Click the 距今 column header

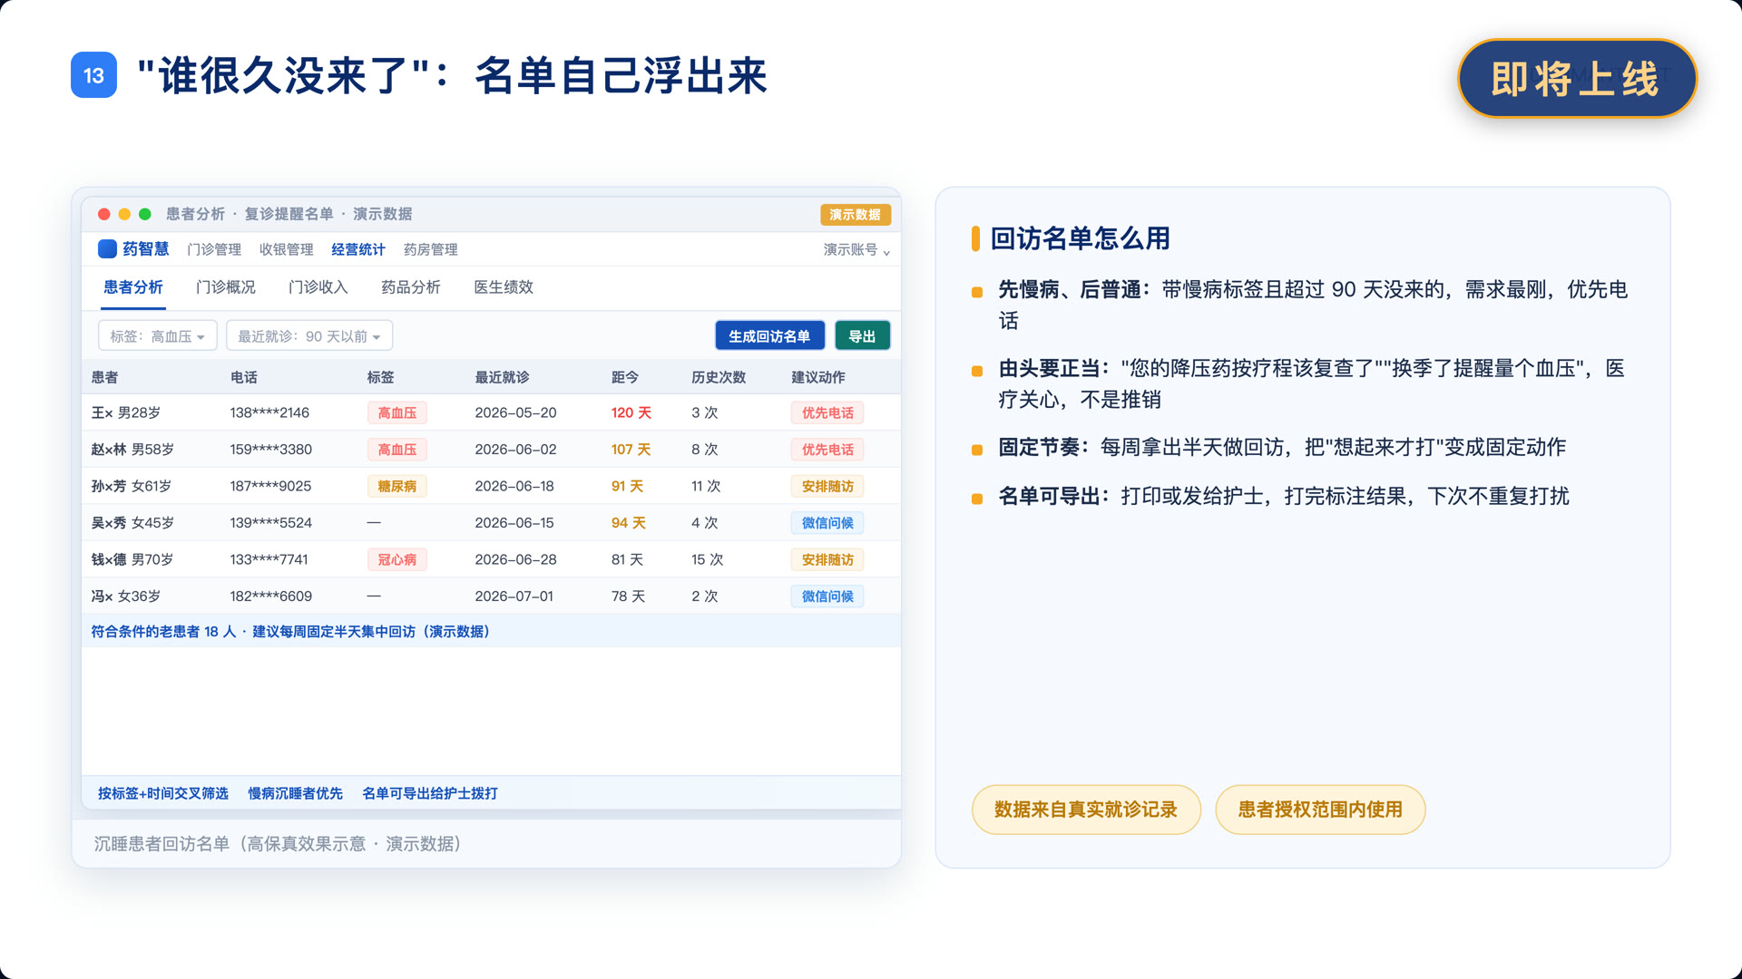pos(625,377)
